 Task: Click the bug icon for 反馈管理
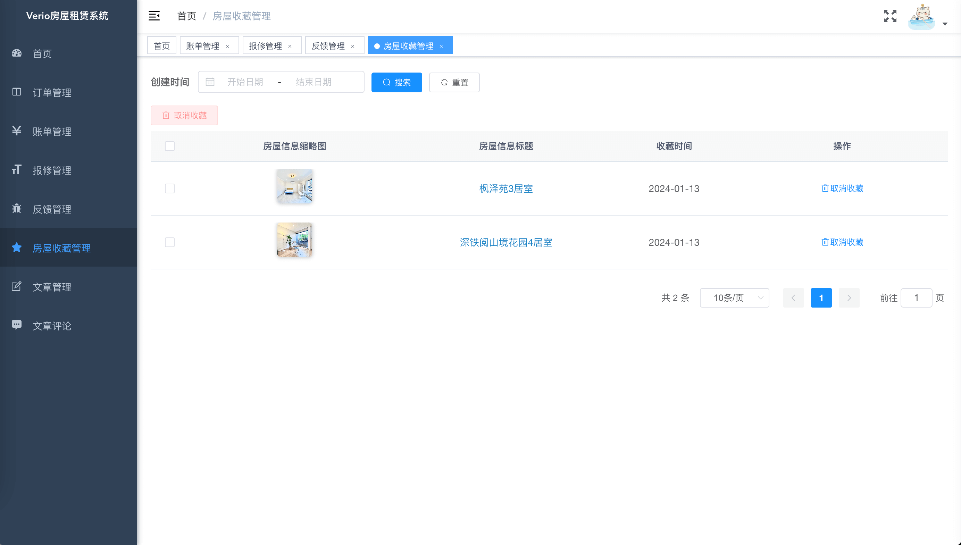click(x=16, y=209)
